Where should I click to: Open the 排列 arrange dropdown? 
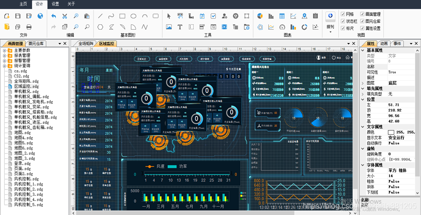click(x=330, y=28)
